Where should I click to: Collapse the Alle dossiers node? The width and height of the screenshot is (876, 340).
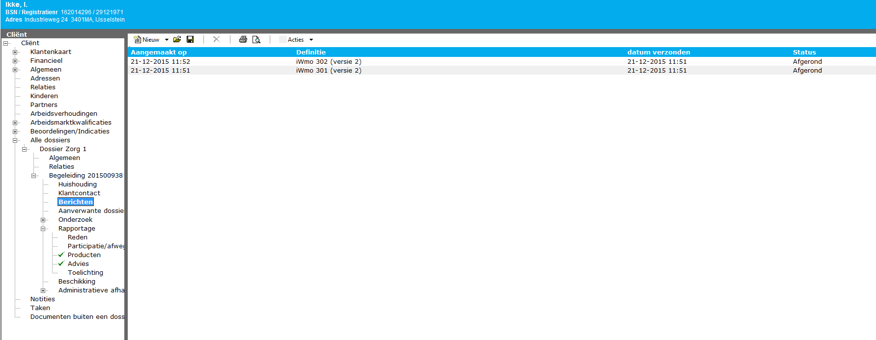(15, 140)
